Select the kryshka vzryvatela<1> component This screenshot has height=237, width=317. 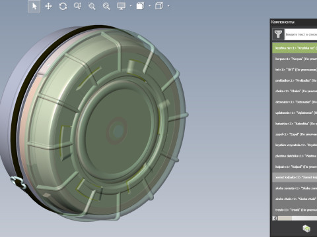[x=295, y=145]
